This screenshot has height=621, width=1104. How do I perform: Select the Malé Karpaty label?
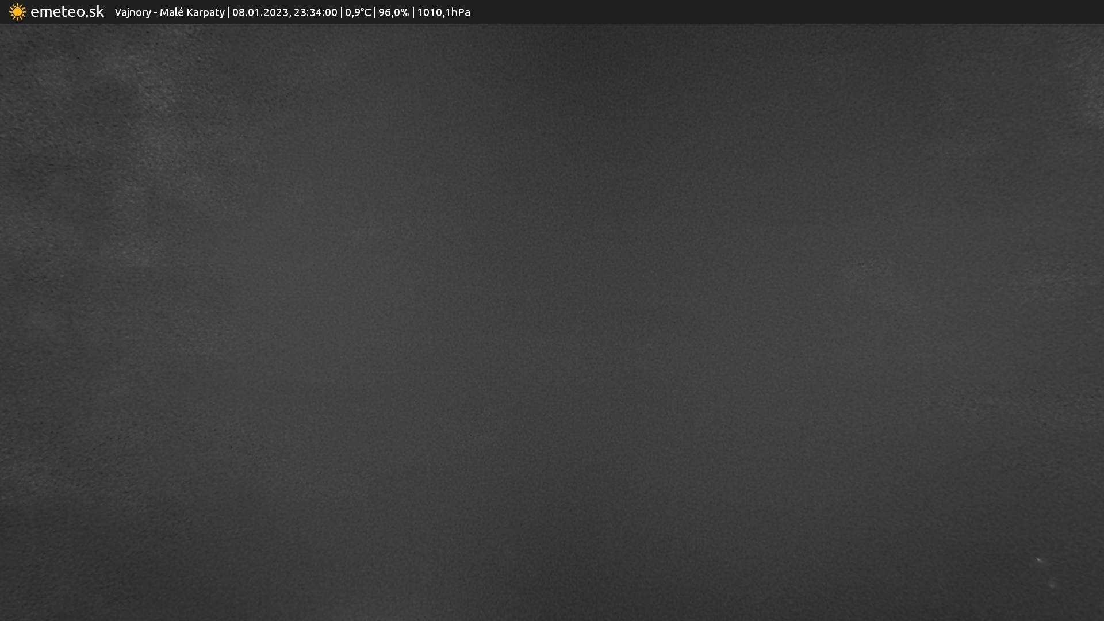coord(192,13)
